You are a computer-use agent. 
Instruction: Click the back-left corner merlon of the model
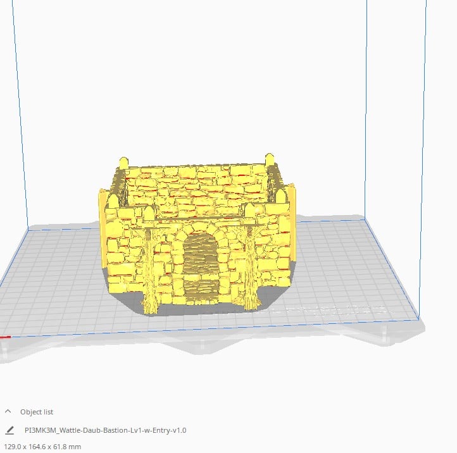(124, 162)
